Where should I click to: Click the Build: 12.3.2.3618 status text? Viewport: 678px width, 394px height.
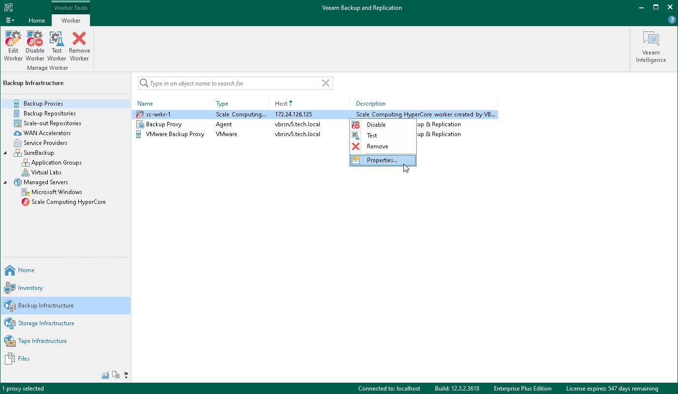click(457, 389)
